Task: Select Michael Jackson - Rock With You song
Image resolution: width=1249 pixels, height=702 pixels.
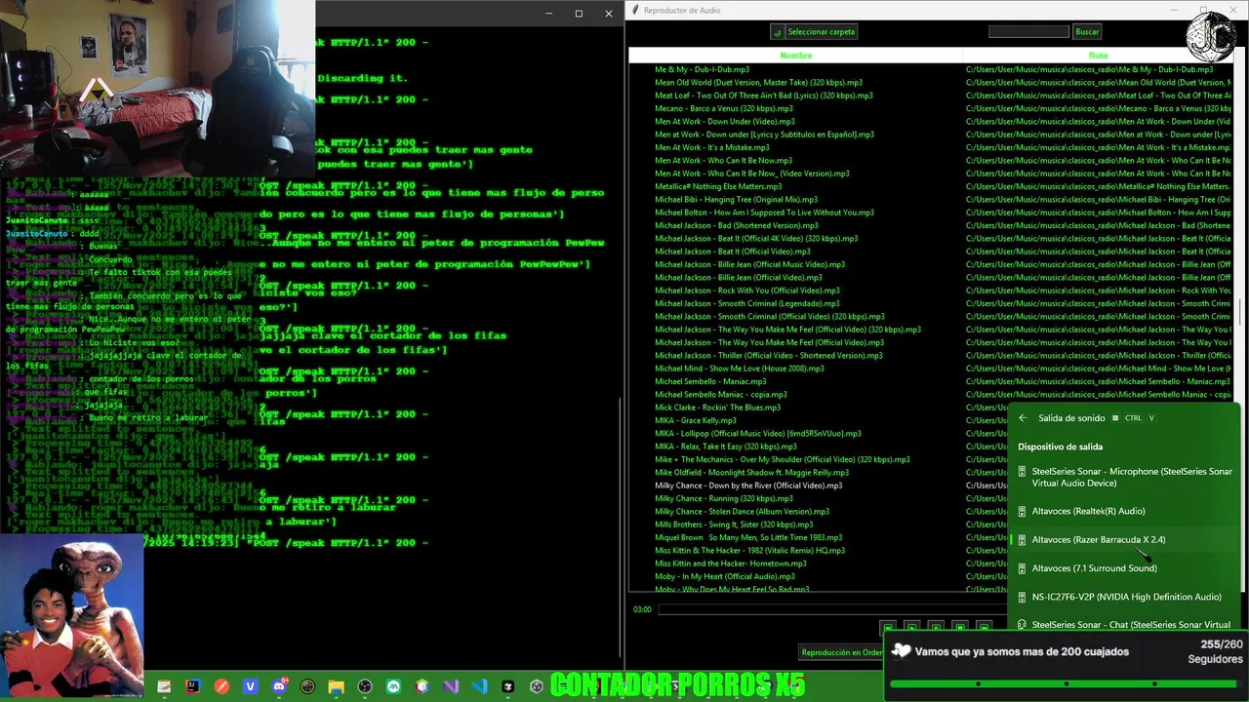Action: pos(746,291)
